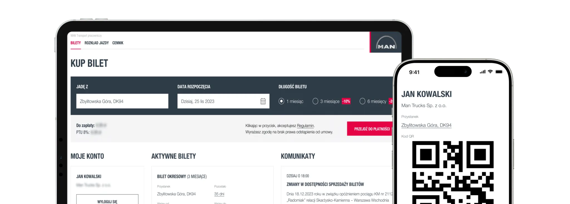The height and width of the screenshot is (204, 570).
Task: Open the Cennik tab
Action: [118, 43]
